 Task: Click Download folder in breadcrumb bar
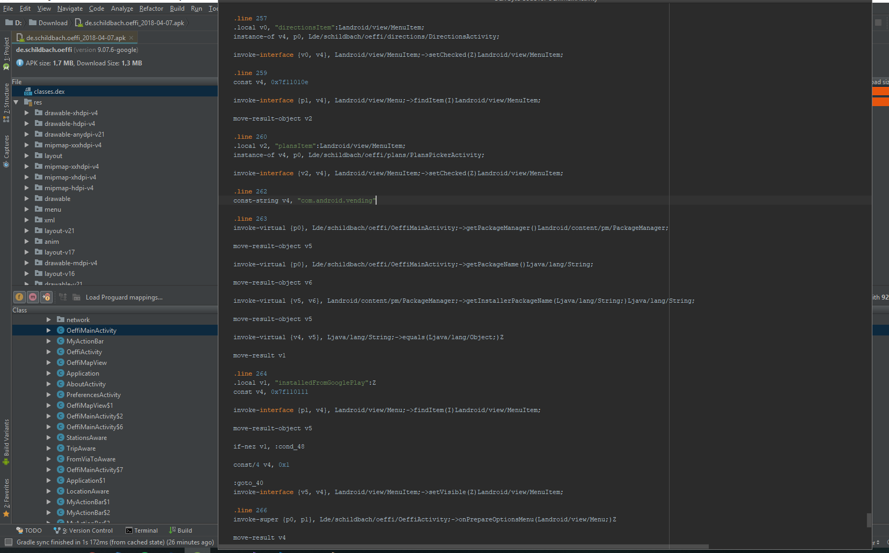(x=48, y=23)
